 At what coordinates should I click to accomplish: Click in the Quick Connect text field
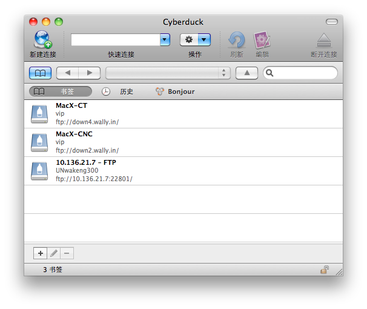[x=116, y=39]
